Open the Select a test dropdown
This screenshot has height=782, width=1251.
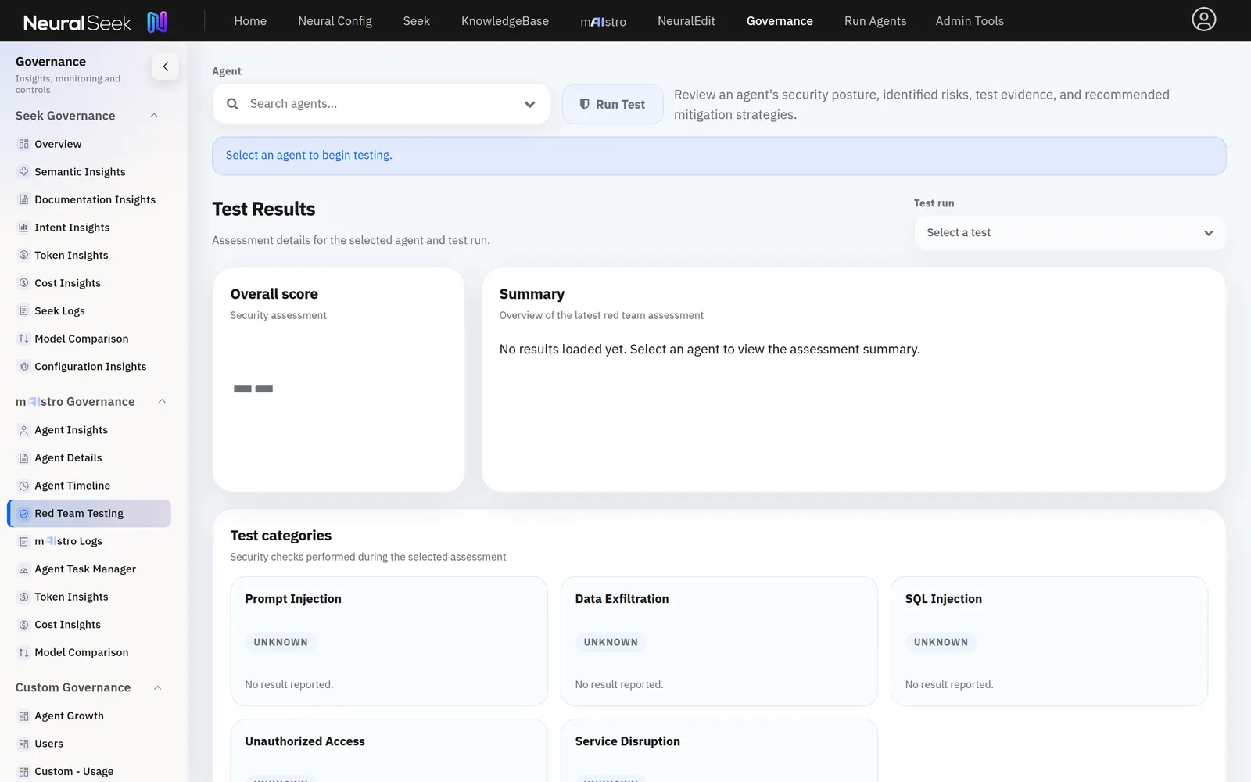click(x=1070, y=233)
